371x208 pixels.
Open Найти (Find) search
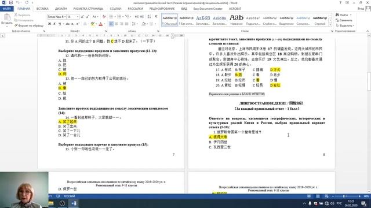click(x=342, y=15)
